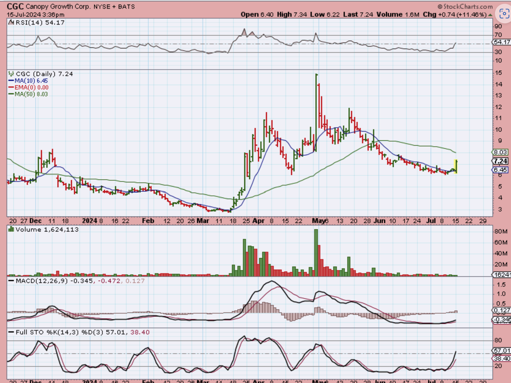Image resolution: width=511 pixels, height=383 pixels.
Task: Select the green MA(50) 8.03 legend entry
Action: click(x=28, y=94)
